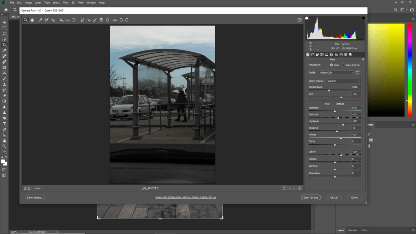Select the Black & White treatment option
The height and width of the screenshot is (234, 416).
point(343,65)
